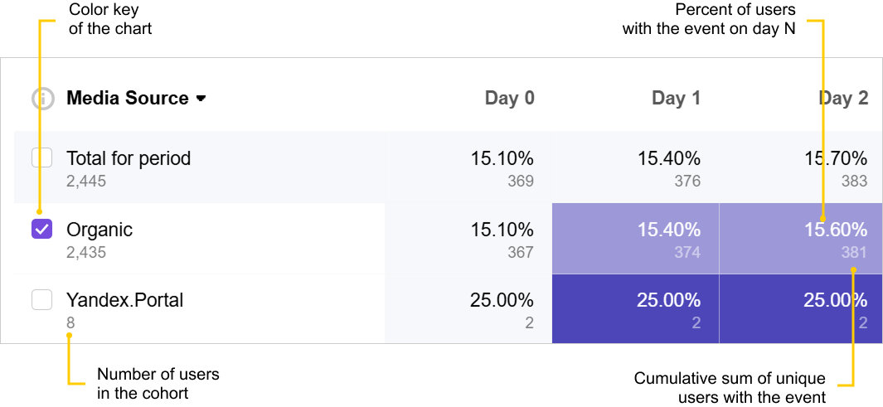This screenshot has height=407, width=883.
Task: Open the Media Source dropdown arrow
Action: point(201,99)
